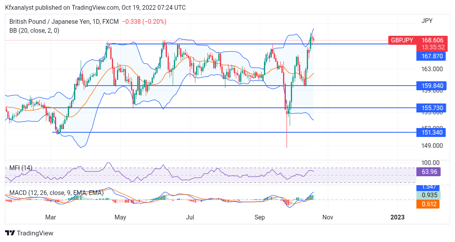The image size is (455, 242).
Task: Click the 163.000 price scale label
Action: pyautogui.click(x=432, y=69)
